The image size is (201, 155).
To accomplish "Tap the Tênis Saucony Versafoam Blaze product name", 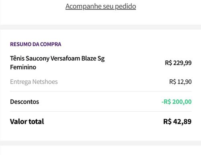I will tap(57, 63).
